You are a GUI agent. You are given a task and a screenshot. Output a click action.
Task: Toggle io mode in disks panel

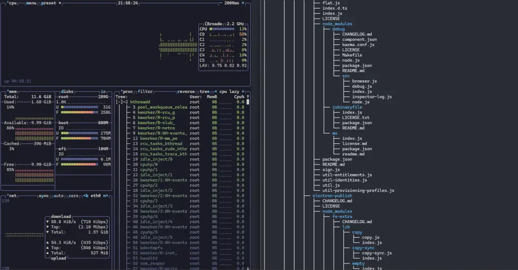tap(103, 91)
